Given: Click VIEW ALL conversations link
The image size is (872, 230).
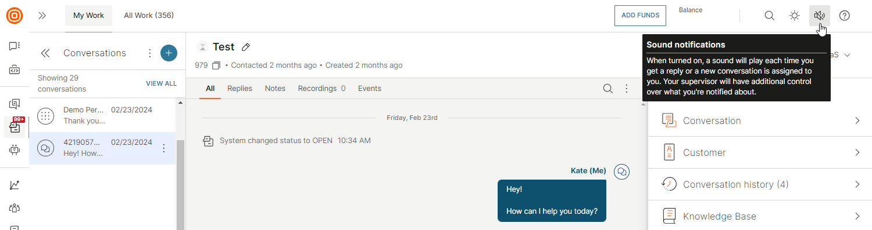Looking at the screenshot, I should (161, 83).
